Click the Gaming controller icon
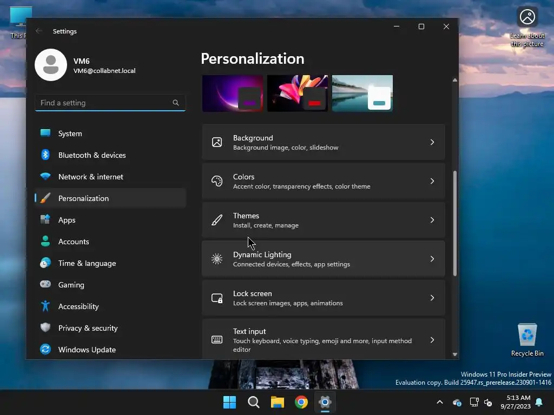 (x=45, y=284)
